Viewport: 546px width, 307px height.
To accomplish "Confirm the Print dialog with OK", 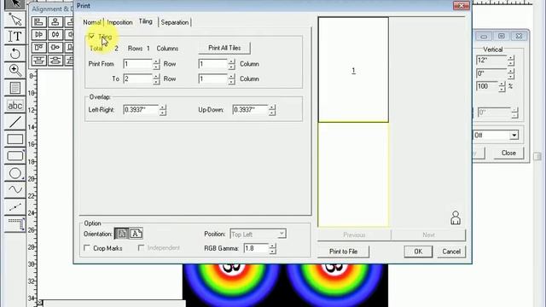I will click(x=418, y=252).
